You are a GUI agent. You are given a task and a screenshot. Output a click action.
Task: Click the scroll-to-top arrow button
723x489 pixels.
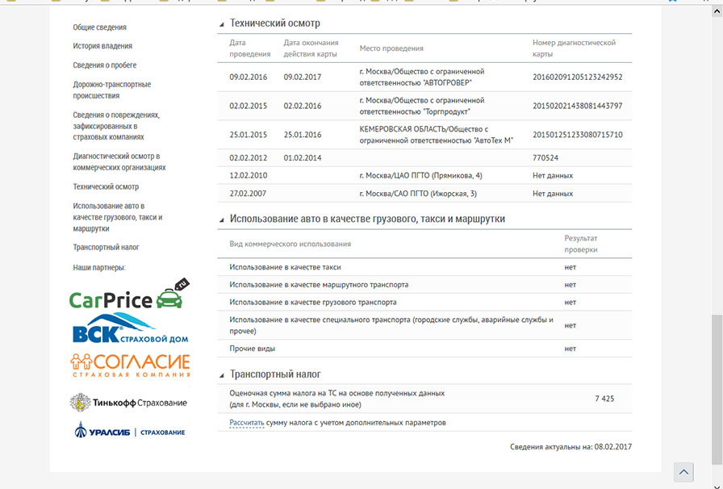coord(683,472)
